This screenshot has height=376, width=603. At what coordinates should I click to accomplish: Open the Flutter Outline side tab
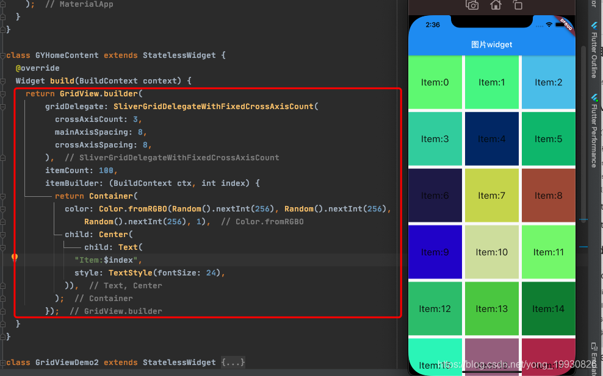coord(594,51)
